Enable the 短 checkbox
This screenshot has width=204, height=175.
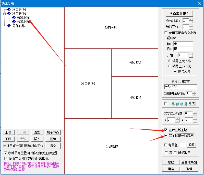[x=166, y=153]
